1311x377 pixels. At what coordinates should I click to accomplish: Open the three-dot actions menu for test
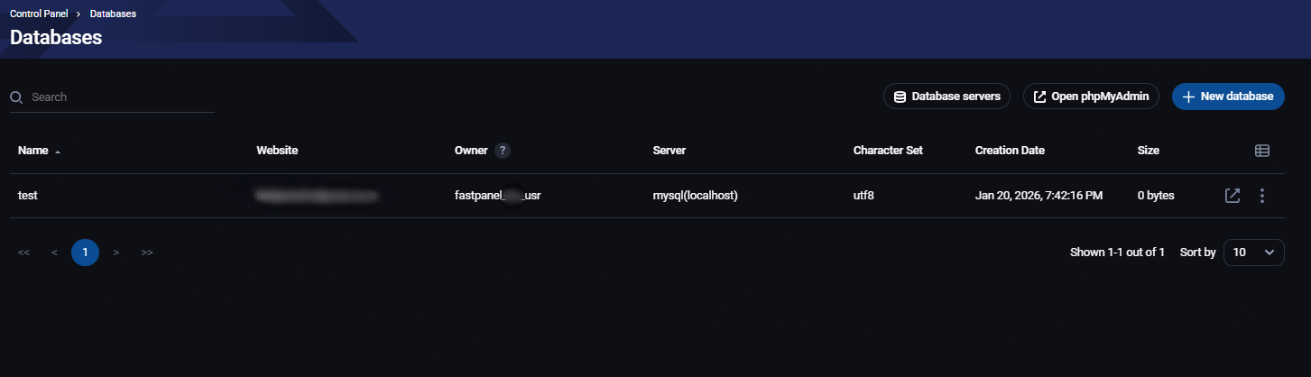[x=1262, y=196]
